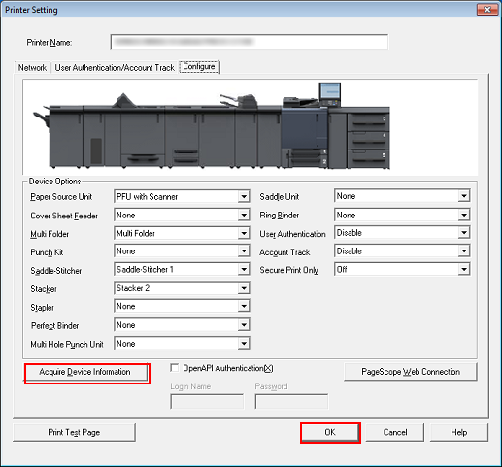The height and width of the screenshot is (467, 502).
Task: Open the Stapler dropdown
Action: coord(182,306)
